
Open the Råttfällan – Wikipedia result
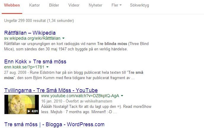30,33
